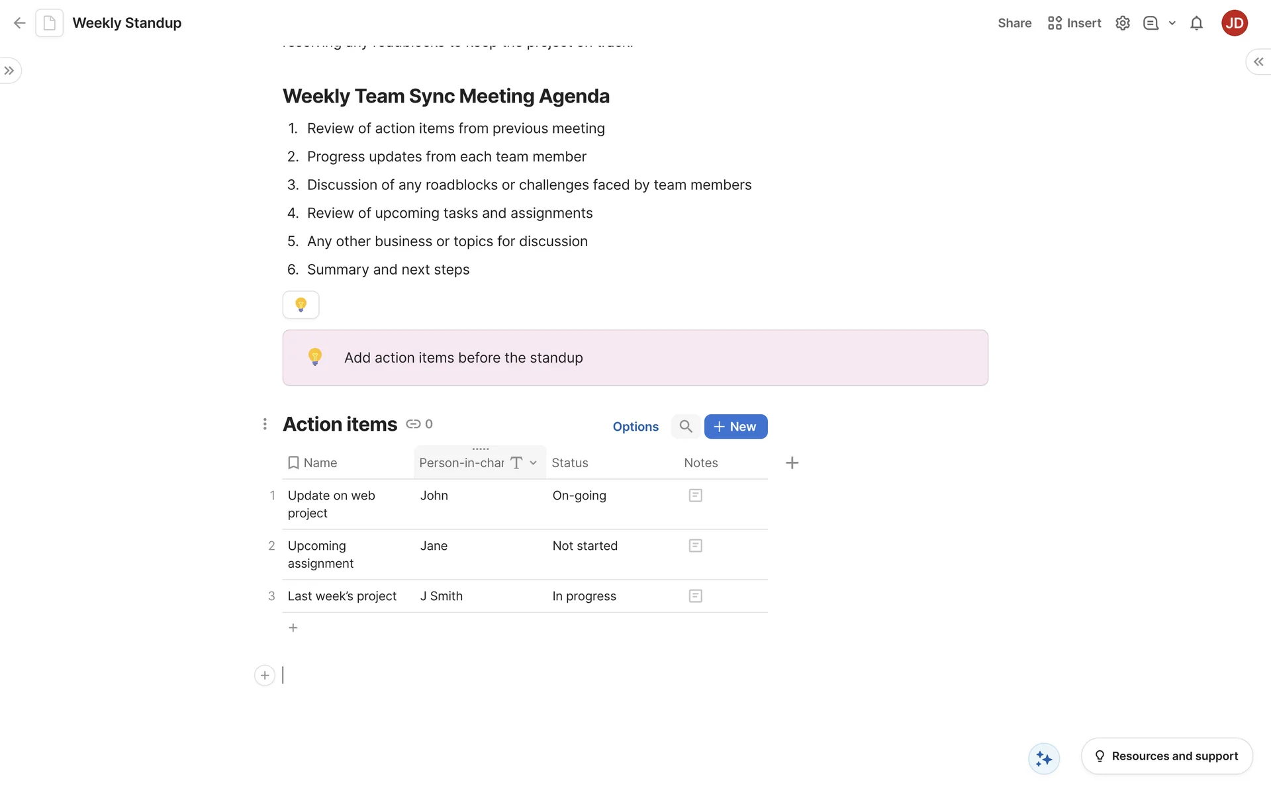
Task: Search within Action items table
Action: [685, 427]
